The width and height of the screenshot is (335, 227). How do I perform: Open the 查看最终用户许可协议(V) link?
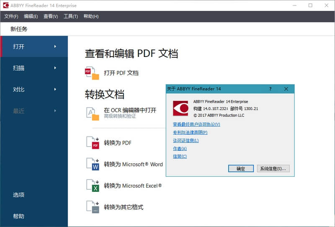(196, 124)
